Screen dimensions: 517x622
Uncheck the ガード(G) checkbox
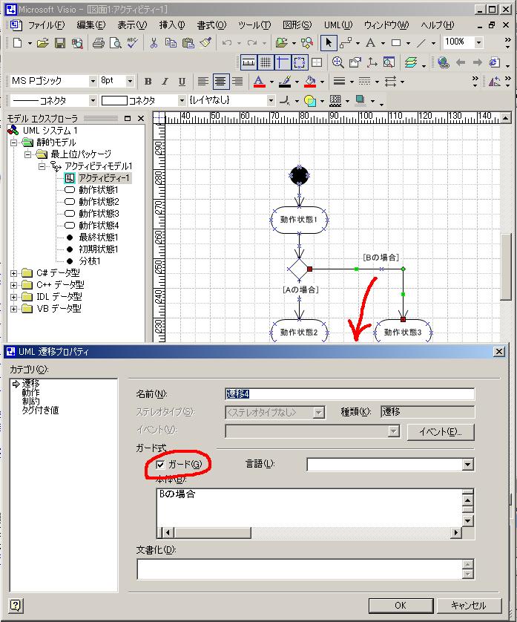160,465
